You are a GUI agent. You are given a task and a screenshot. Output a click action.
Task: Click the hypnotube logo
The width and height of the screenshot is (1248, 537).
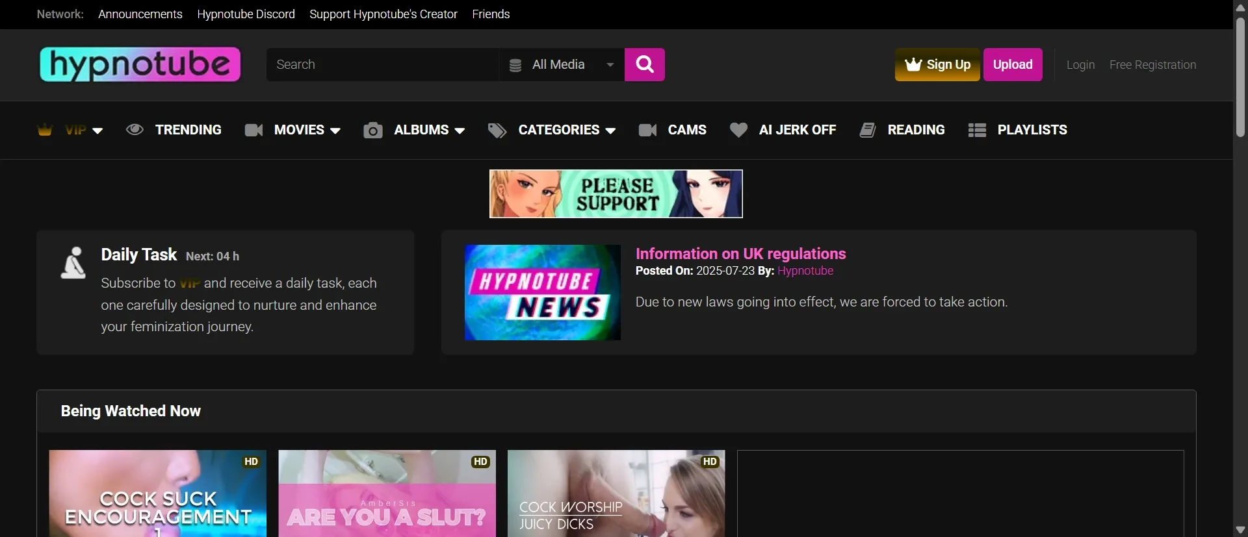tap(140, 64)
